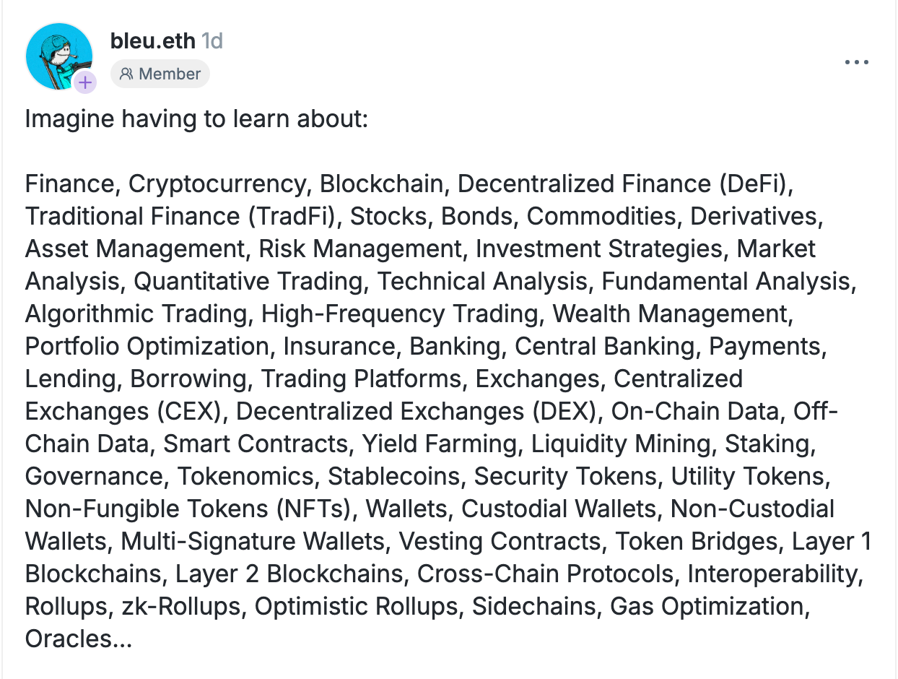The height and width of the screenshot is (679, 898).
Task: Click the "Non-Fungible Tokens (NFTs)" text
Action: pos(189,509)
